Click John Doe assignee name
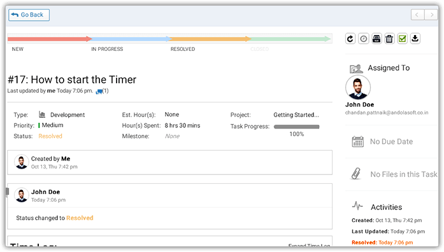 (360, 104)
